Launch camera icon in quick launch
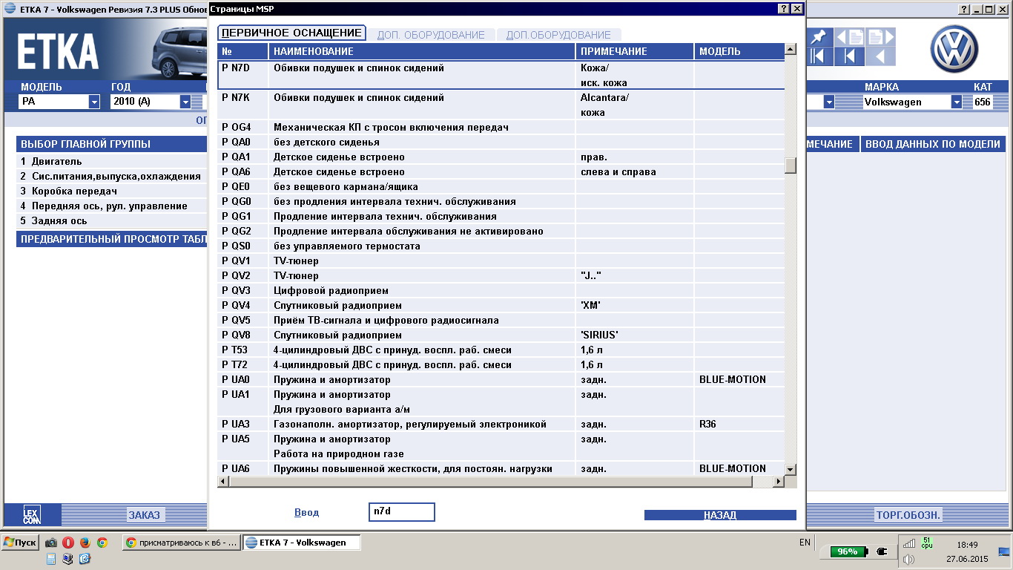Image resolution: width=1013 pixels, height=570 pixels. [x=51, y=543]
